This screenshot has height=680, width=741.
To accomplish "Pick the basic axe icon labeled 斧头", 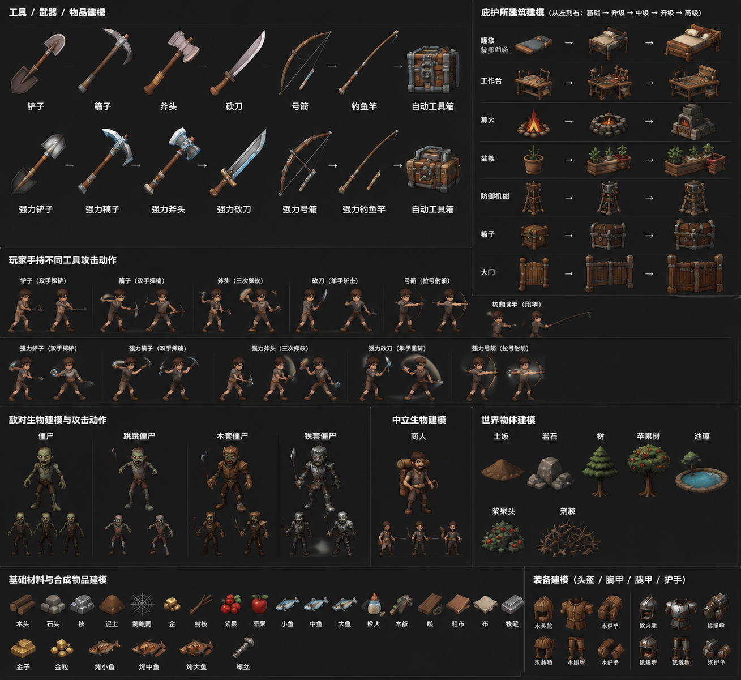I will [172, 62].
